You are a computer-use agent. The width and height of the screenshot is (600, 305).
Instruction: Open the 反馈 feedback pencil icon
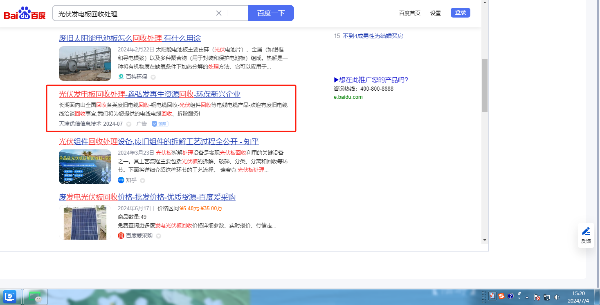[x=586, y=231]
